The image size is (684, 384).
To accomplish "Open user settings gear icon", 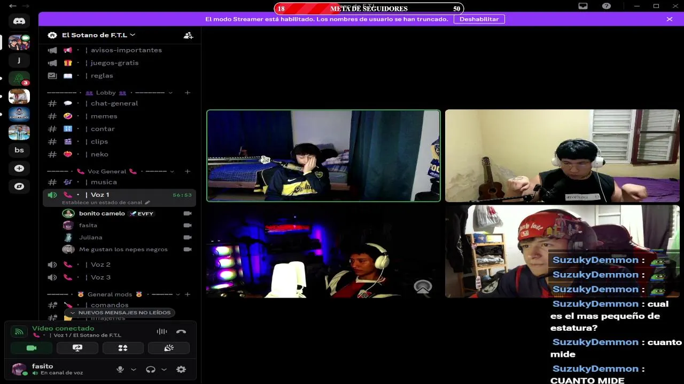I will (181, 369).
